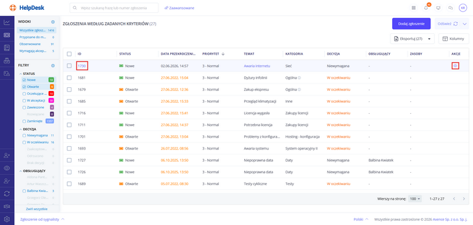Open the settings gear icon in sidebar
473x225 pixels.
pyautogui.click(x=7, y=219)
